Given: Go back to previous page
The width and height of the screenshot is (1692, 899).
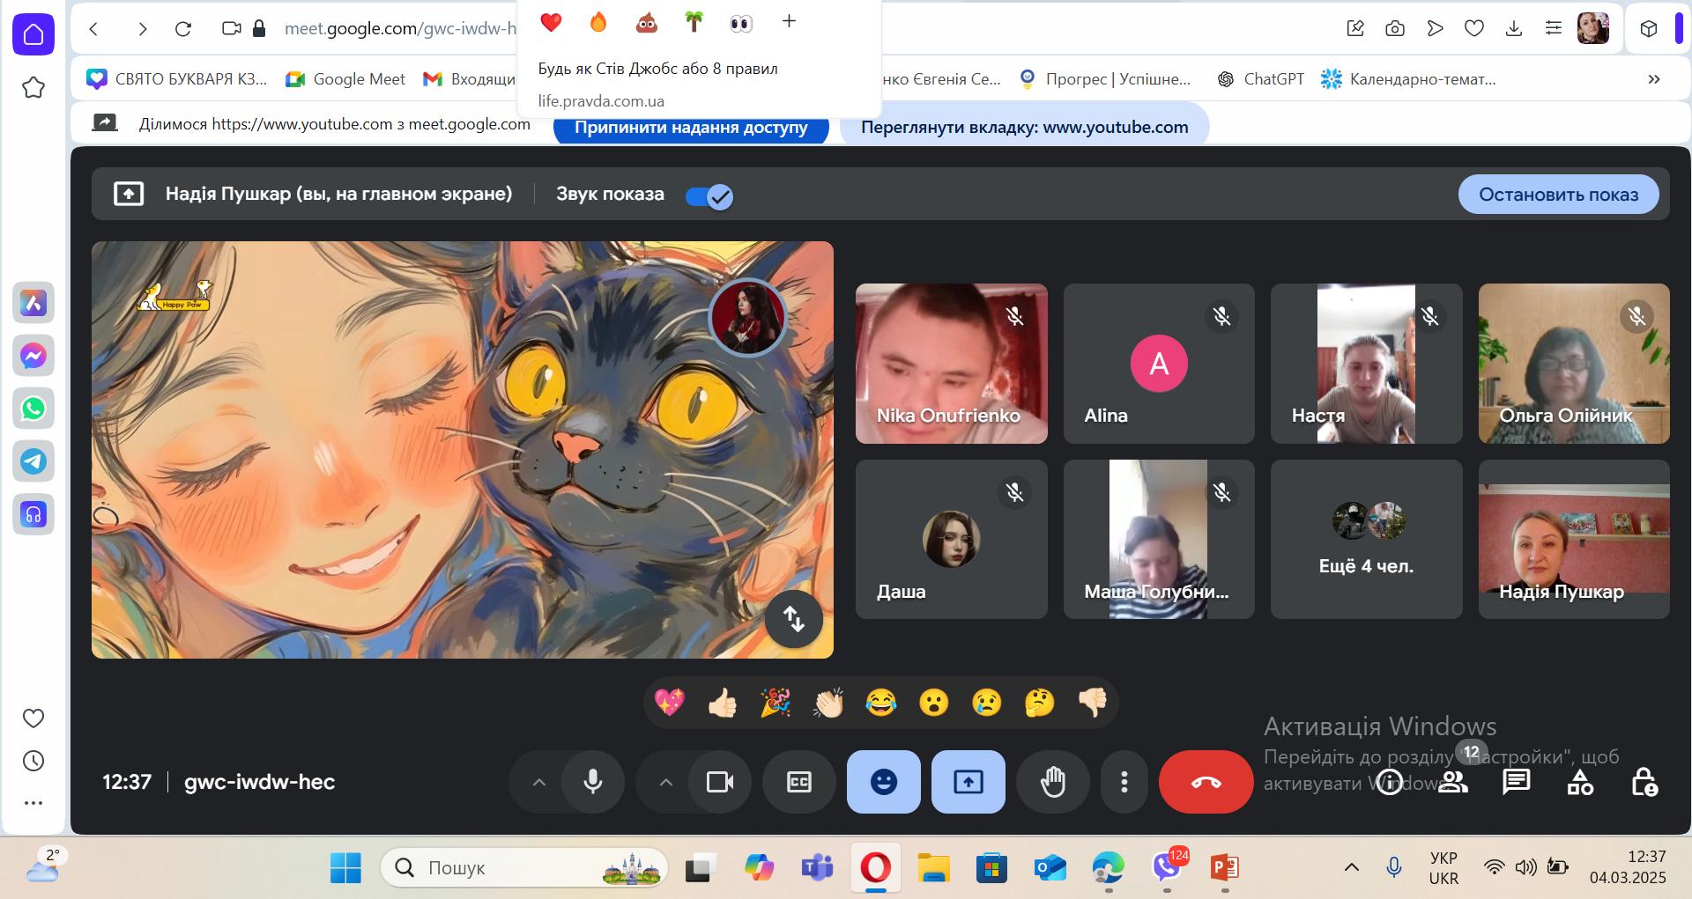Looking at the screenshot, I should [x=94, y=29].
